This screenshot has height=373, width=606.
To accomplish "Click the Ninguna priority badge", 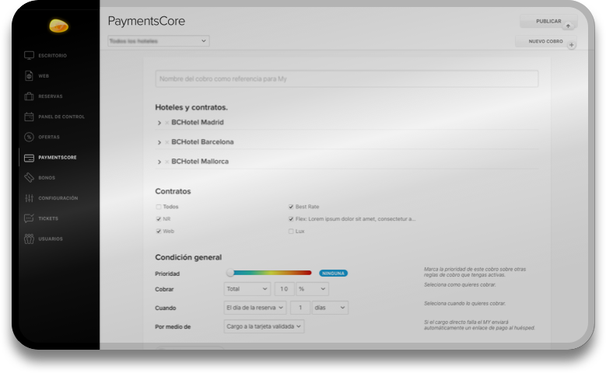I will (x=333, y=274).
